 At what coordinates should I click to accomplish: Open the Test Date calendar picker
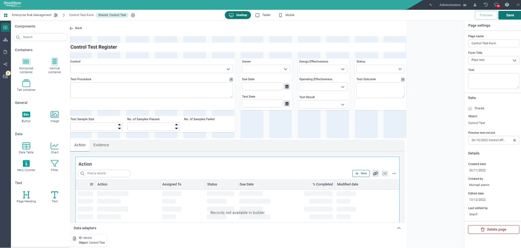287,103
